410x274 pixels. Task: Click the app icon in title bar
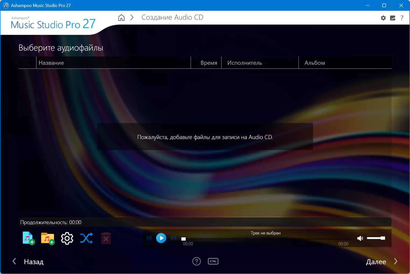point(6,5)
